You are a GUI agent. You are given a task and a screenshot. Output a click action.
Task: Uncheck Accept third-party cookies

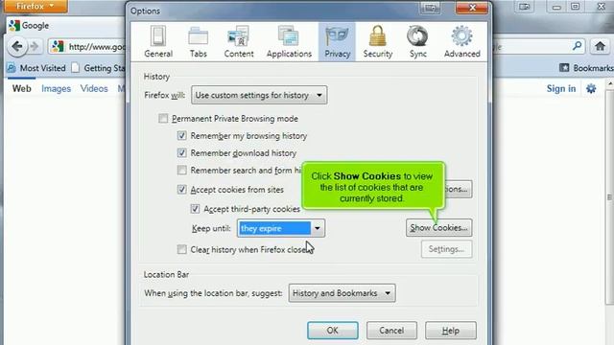[195, 209]
